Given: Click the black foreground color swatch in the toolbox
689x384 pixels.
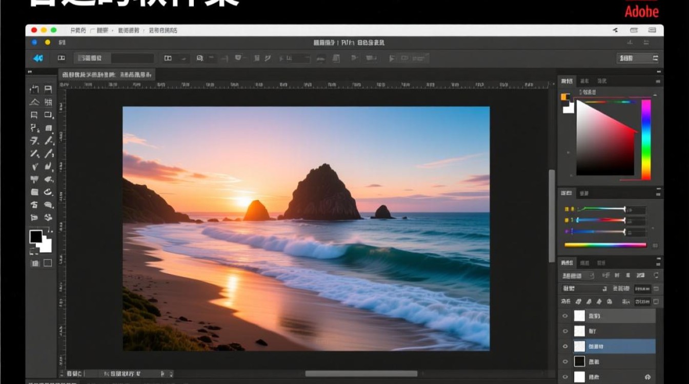Looking at the screenshot, I should click(36, 237).
